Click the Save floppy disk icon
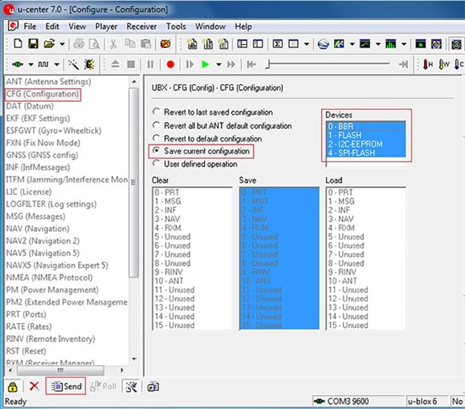This screenshot has width=465, height=409. (33, 44)
